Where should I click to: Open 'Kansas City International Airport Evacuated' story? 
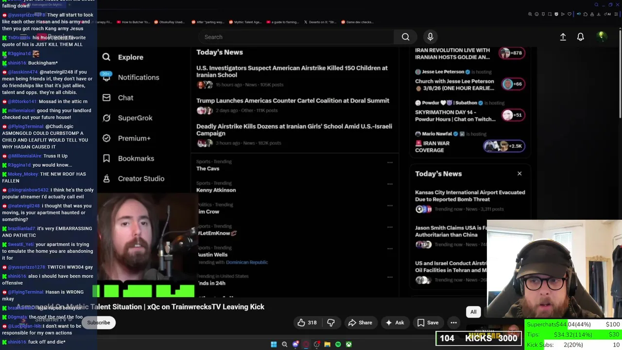click(x=470, y=196)
